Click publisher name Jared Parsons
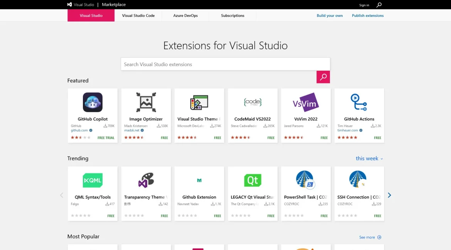Screen dimensions: 451x250 [x=294, y=126]
